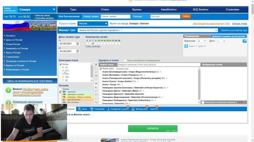Image resolution: width=254 pixels, height=142 pixels.
Task: Open 'Цены на индивидуальные трансферы' banner
Action: coord(30,81)
